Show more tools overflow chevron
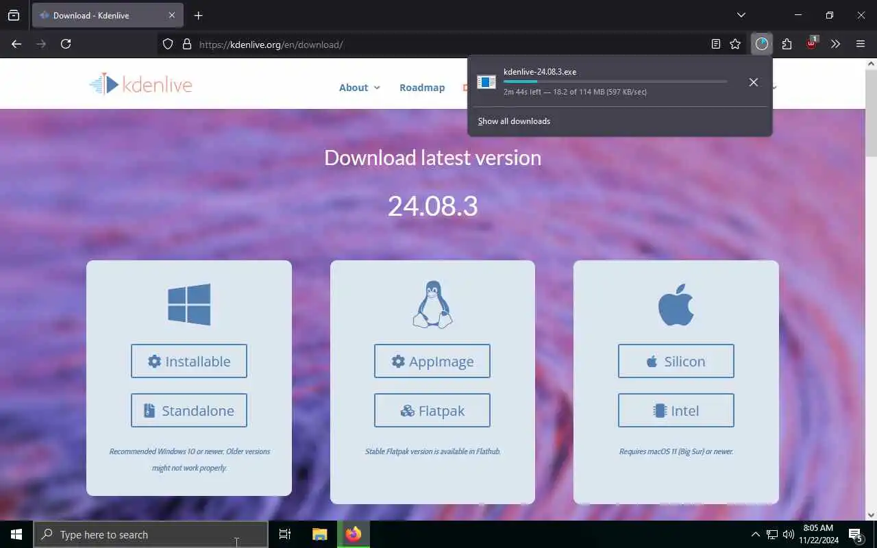 coord(835,44)
